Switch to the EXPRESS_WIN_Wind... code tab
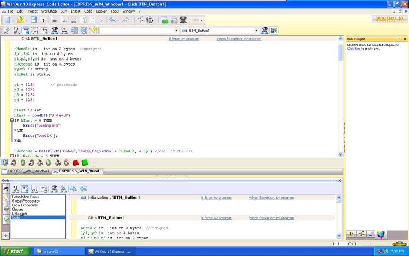 78,171
